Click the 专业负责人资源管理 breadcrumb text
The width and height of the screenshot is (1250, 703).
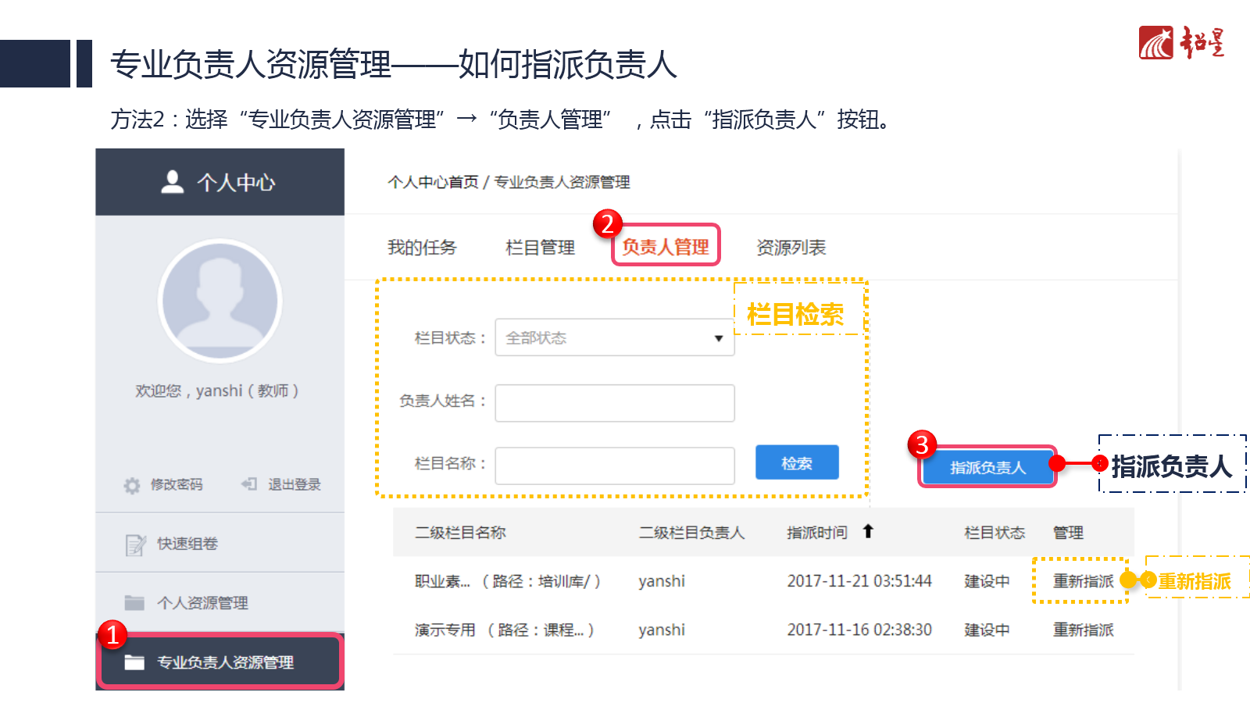tap(562, 182)
